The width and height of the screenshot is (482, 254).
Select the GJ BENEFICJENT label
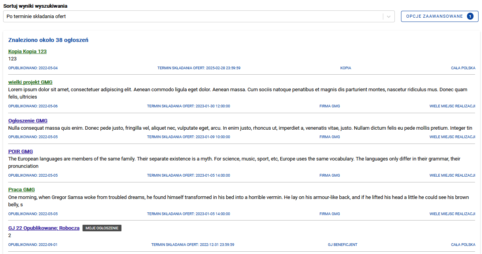pyautogui.click(x=342, y=245)
